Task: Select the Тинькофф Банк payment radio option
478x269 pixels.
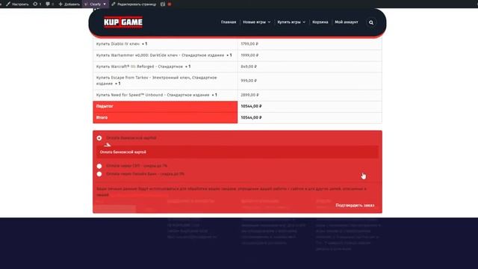Action: (99, 174)
